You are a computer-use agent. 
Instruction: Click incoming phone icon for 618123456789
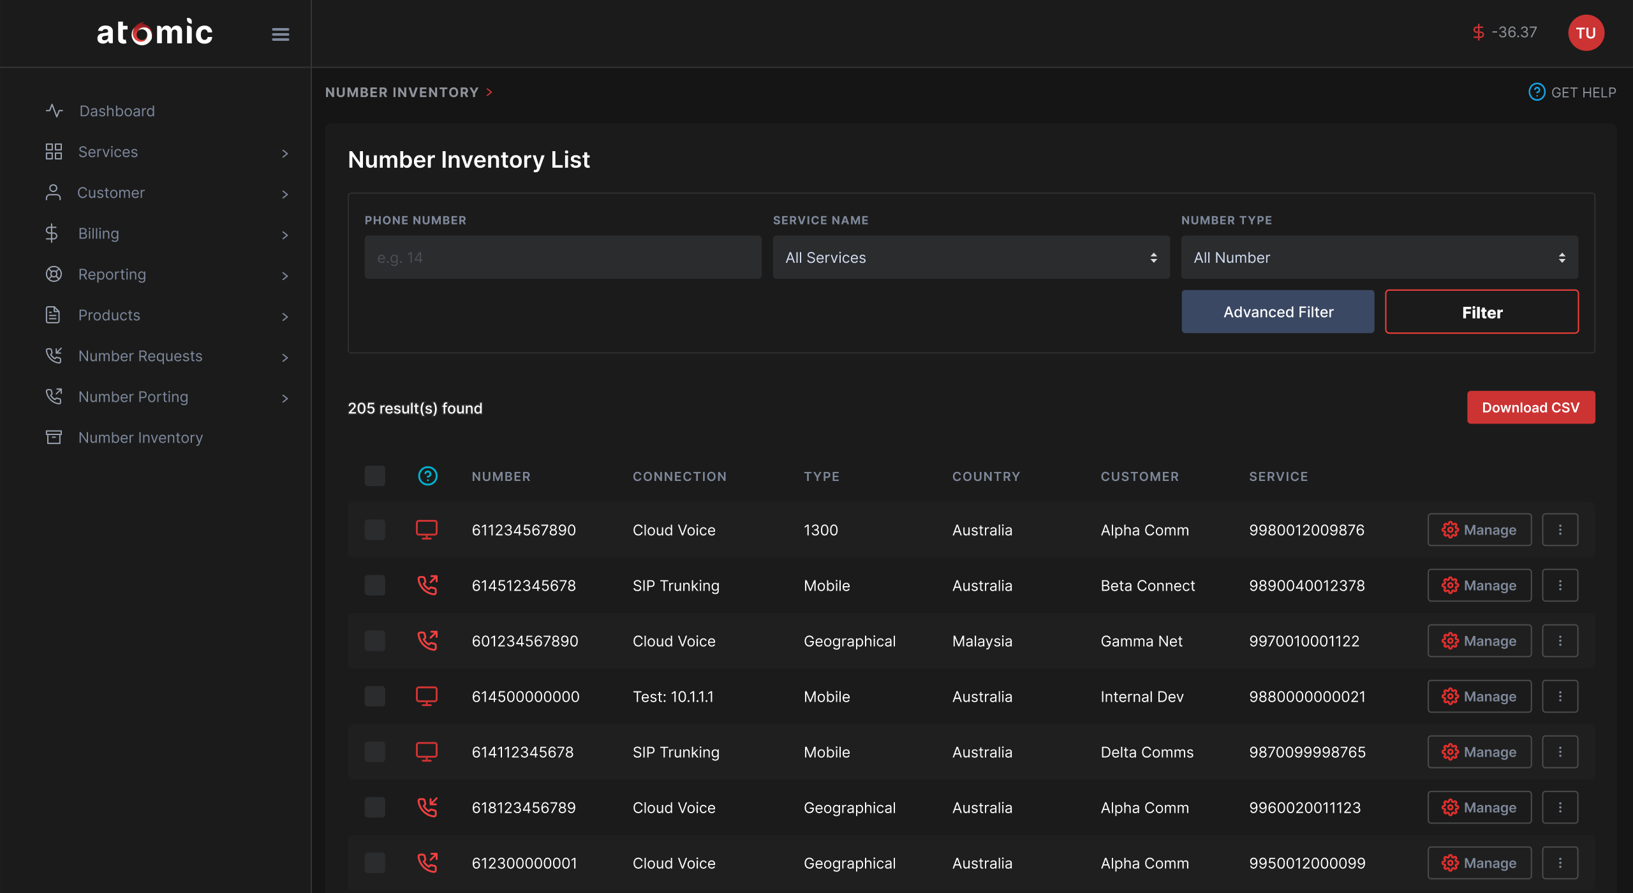pos(427,807)
